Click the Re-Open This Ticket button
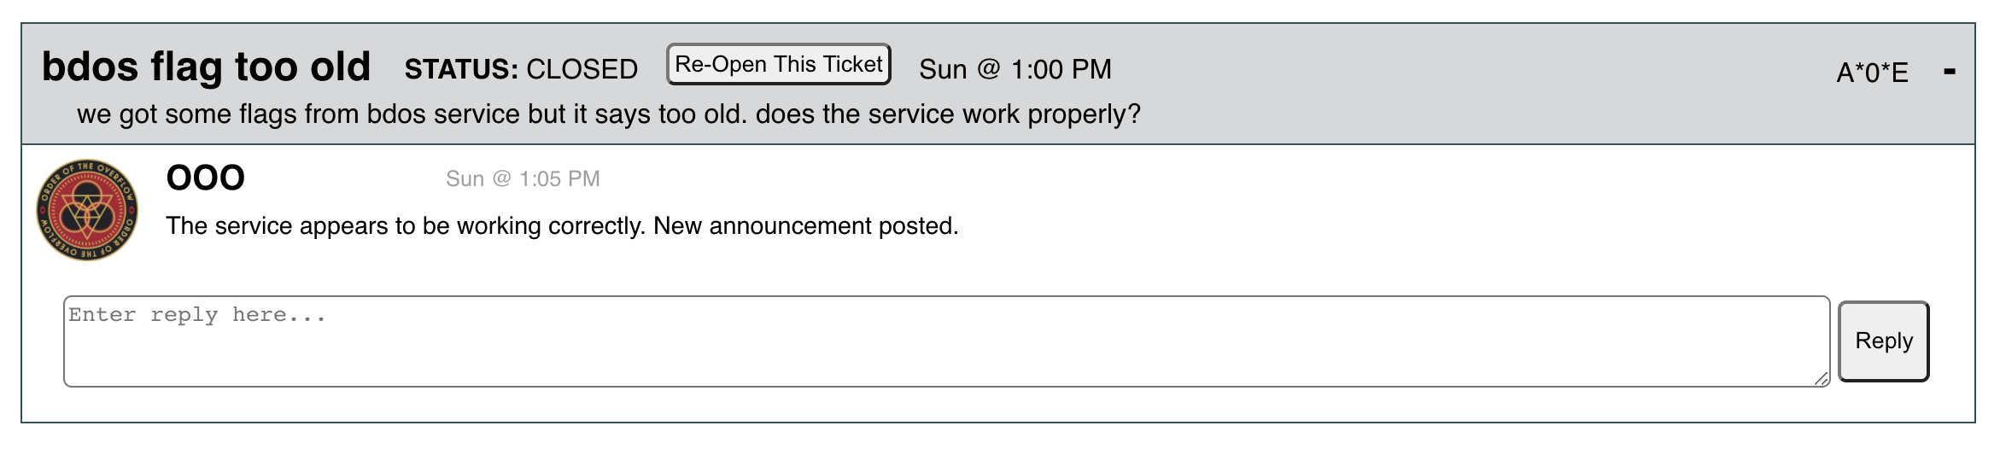 tap(779, 64)
